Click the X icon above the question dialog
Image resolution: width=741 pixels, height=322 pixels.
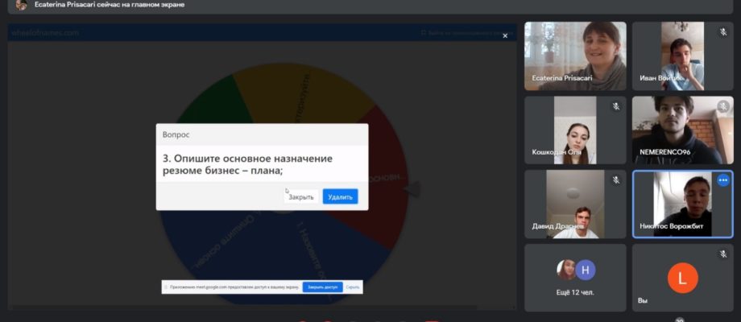(x=505, y=35)
